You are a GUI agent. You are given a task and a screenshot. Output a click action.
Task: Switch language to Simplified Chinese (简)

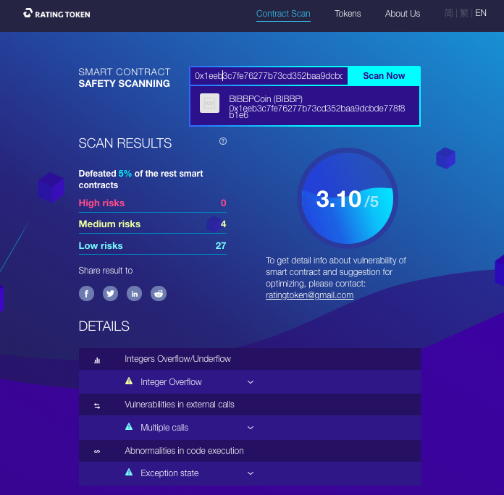coord(449,13)
